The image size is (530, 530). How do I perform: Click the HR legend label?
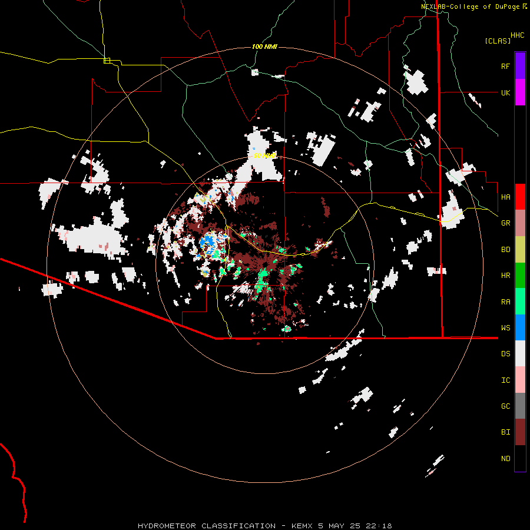(505, 276)
